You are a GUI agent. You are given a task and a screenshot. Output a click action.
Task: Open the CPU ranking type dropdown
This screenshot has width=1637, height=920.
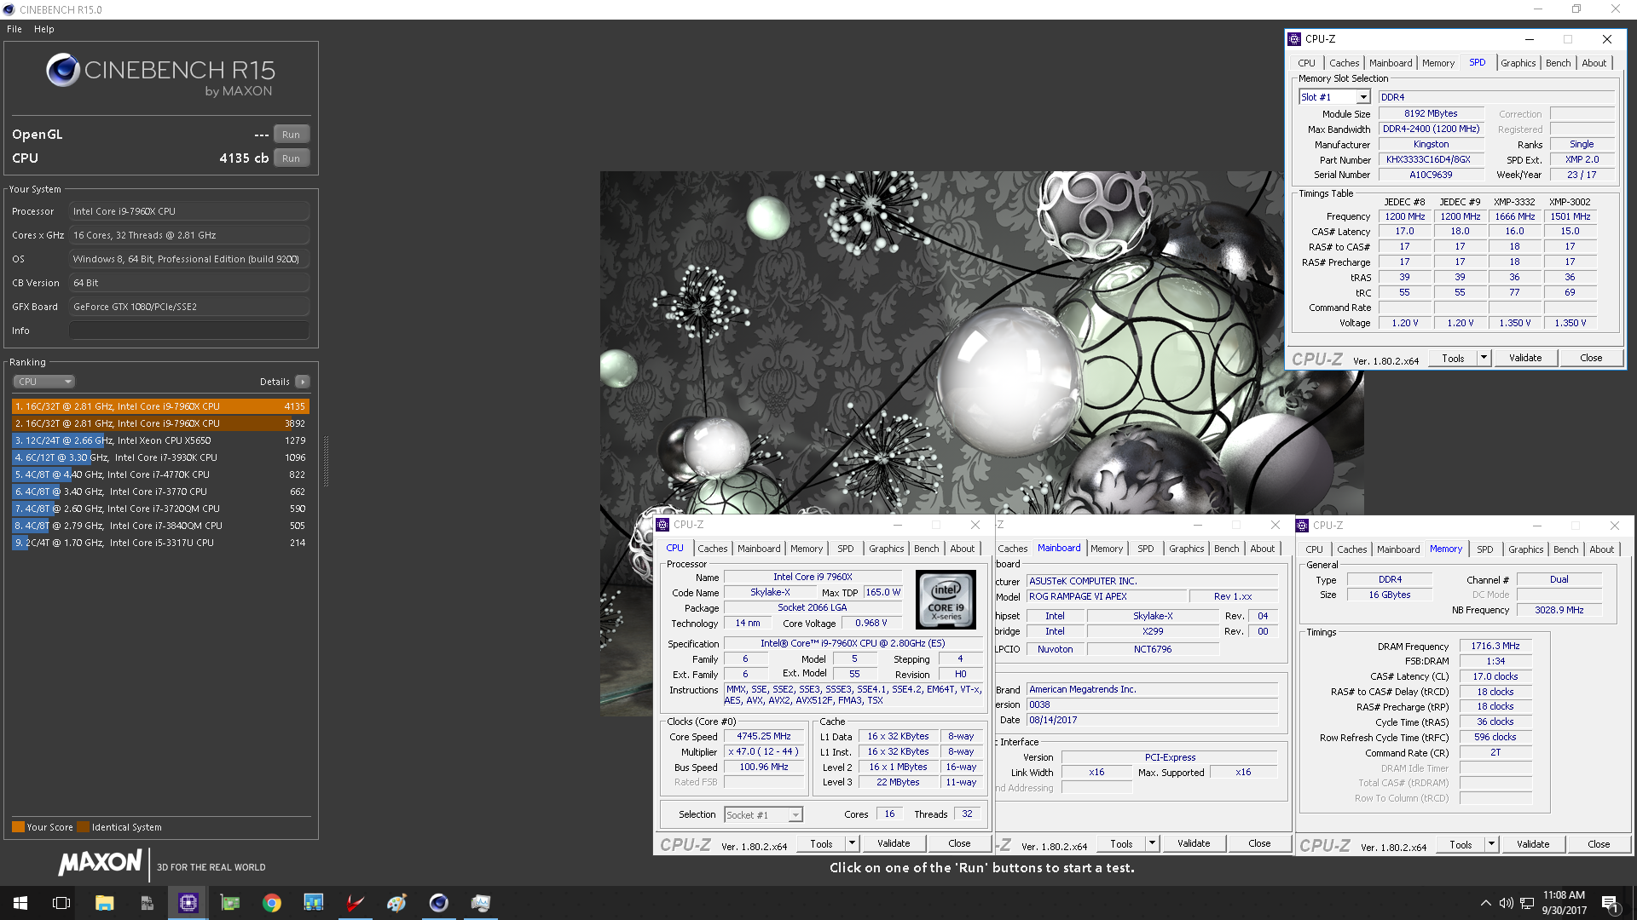point(44,382)
